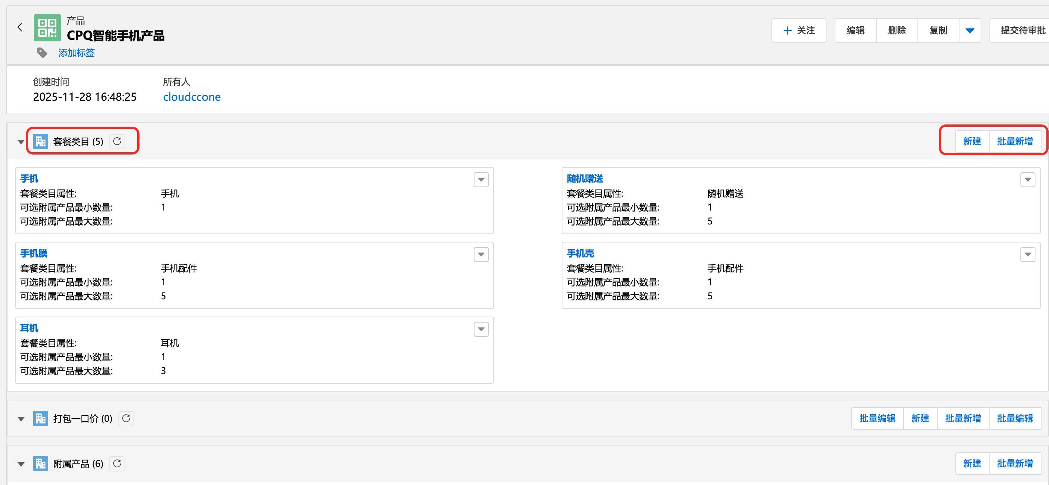
Task: Collapse the 附属产品 section
Action: click(x=21, y=464)
